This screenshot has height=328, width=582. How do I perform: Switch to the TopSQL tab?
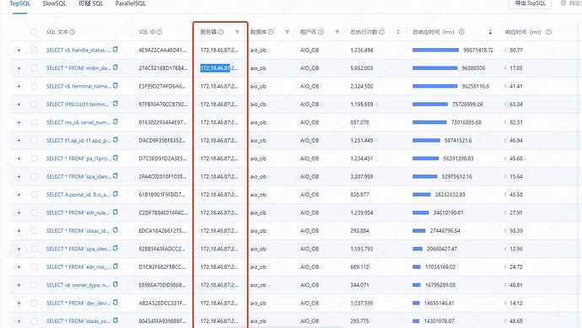tap(20, 3)
